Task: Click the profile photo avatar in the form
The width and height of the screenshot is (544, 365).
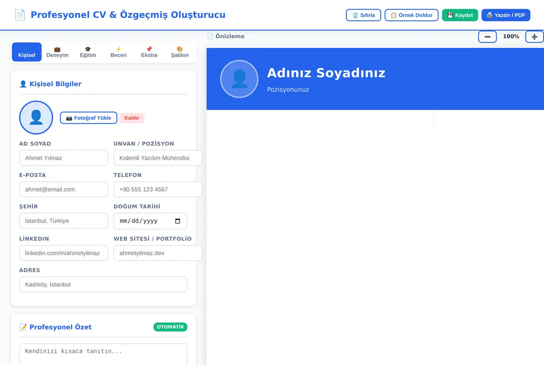Action: pyautogui.click(x=36, y=118)
